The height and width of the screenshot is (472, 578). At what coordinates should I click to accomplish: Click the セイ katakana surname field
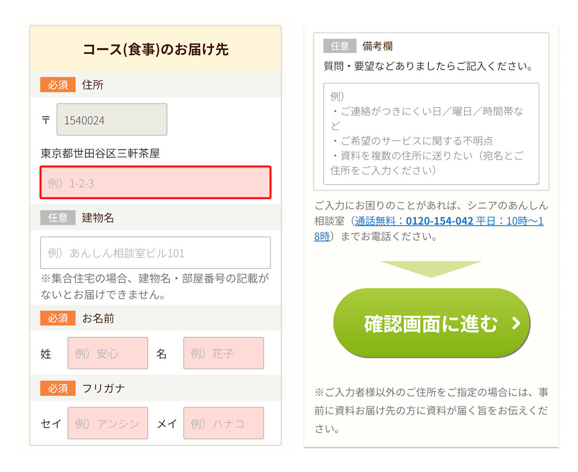[x=107, y=423]
